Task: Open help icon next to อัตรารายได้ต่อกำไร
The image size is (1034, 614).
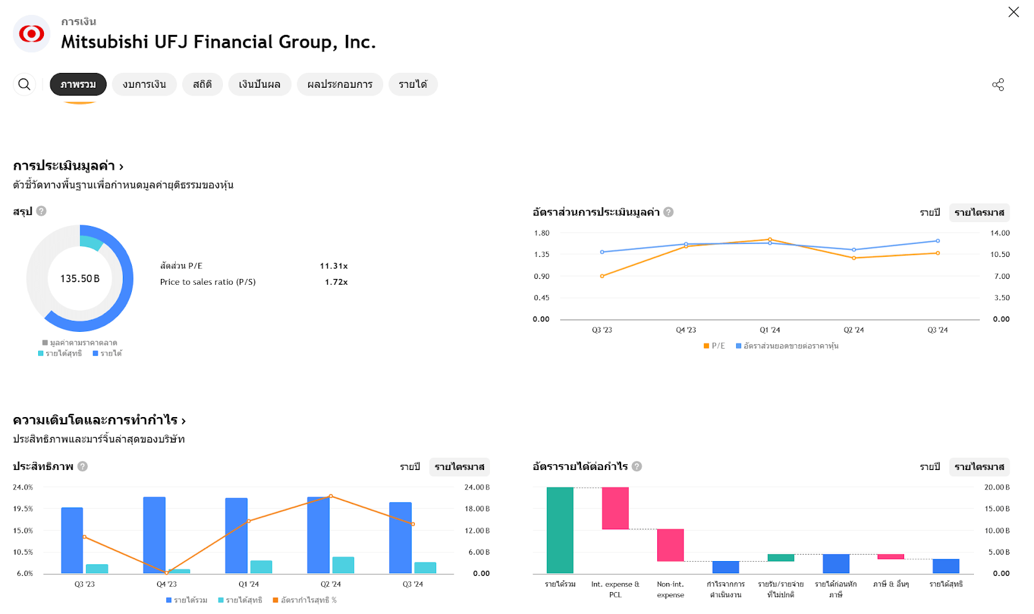Action: tap(637, 466)
